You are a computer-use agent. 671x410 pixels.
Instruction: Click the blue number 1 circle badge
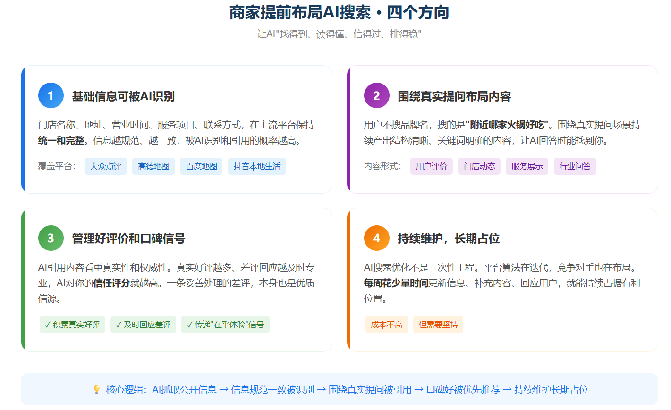(x=51, y=96)
